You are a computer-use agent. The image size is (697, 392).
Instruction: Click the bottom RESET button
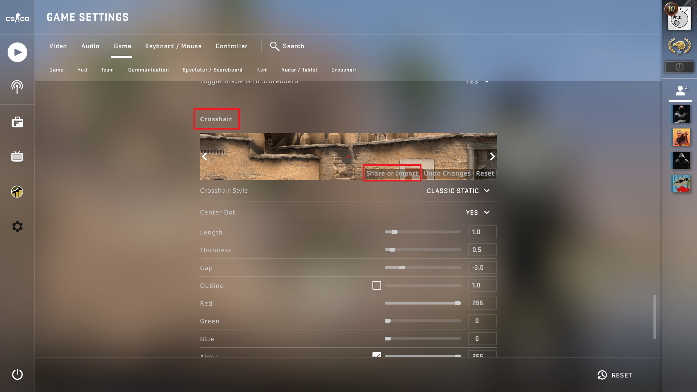point(615,375)
